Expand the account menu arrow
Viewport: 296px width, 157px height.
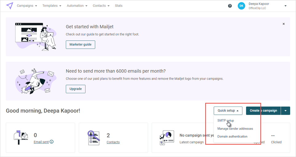click(286, 6)
